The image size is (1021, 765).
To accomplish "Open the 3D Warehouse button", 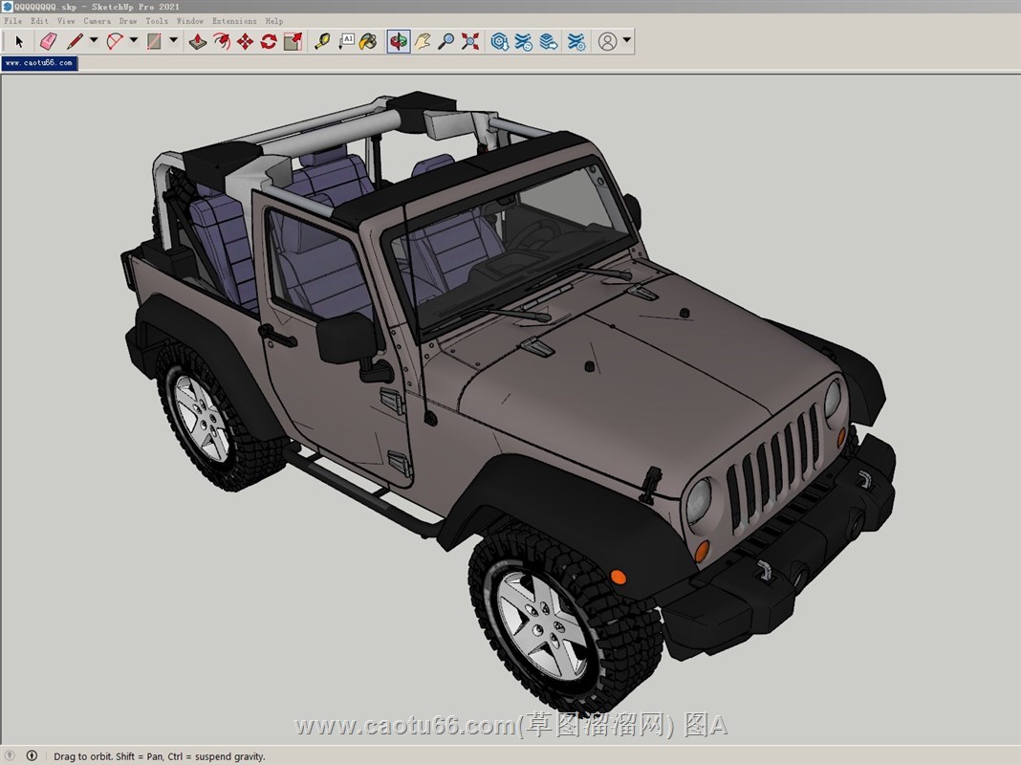I will (499, 41).
